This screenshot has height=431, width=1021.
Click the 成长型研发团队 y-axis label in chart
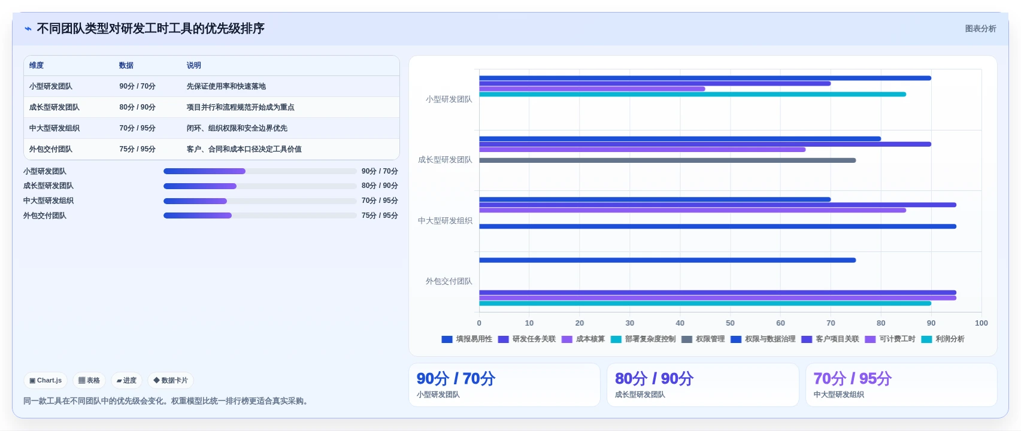click(x=446, y=160)
